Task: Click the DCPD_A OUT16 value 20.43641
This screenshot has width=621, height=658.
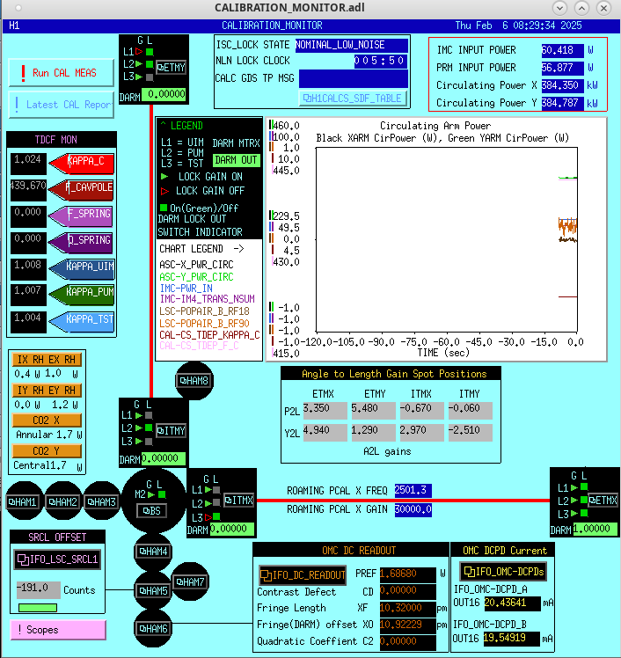Action: click(512, 603)
